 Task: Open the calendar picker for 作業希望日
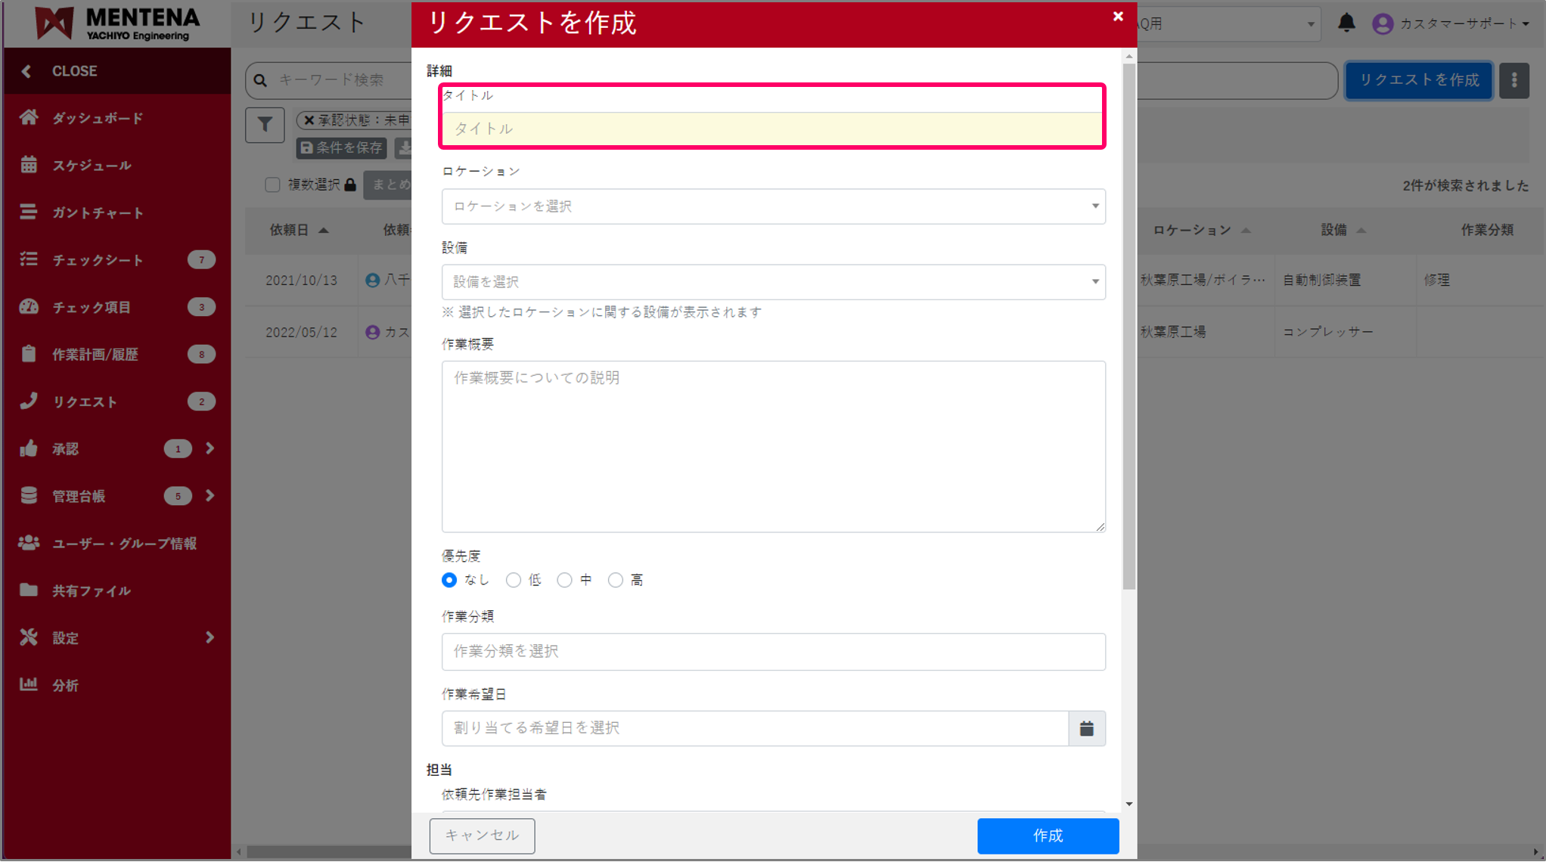(1086, 728)
